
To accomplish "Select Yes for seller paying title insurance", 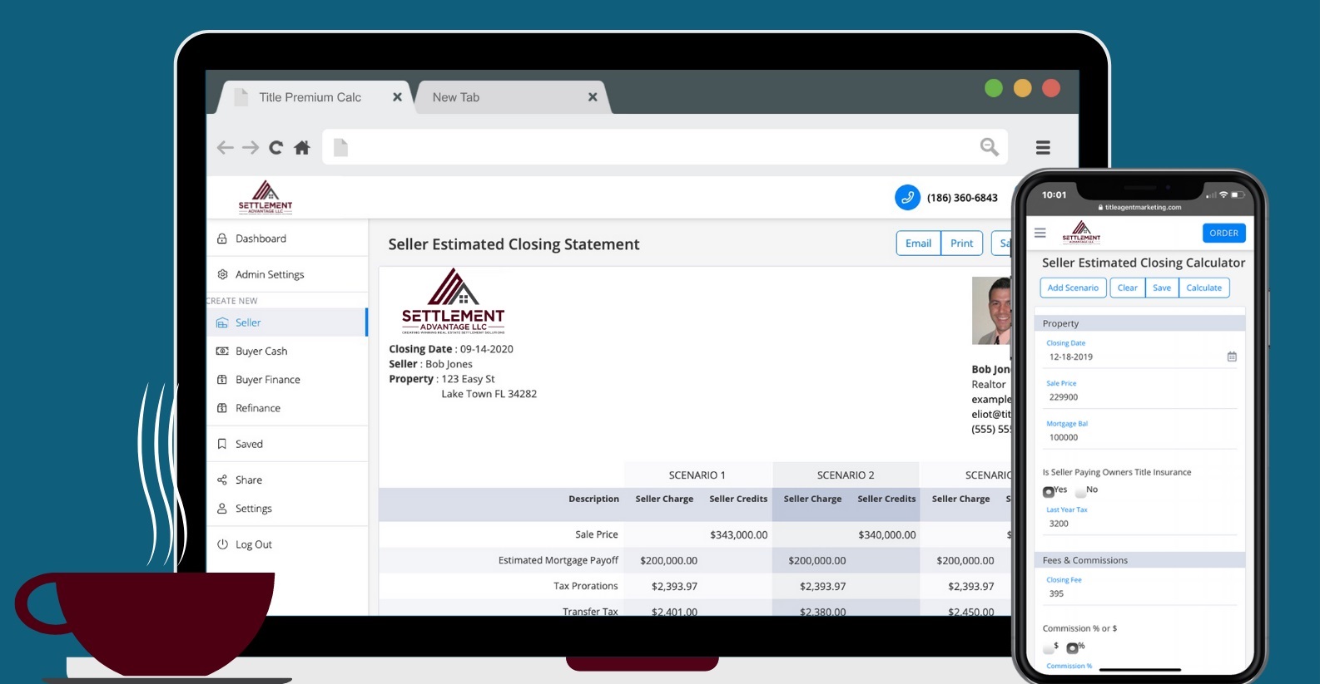I will pos(1049,491).
